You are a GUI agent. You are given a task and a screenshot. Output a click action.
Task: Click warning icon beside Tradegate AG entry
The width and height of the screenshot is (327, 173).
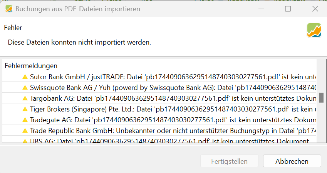pos(25,120)
